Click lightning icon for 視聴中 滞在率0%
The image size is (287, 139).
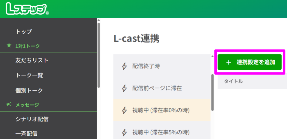(124, 110)
